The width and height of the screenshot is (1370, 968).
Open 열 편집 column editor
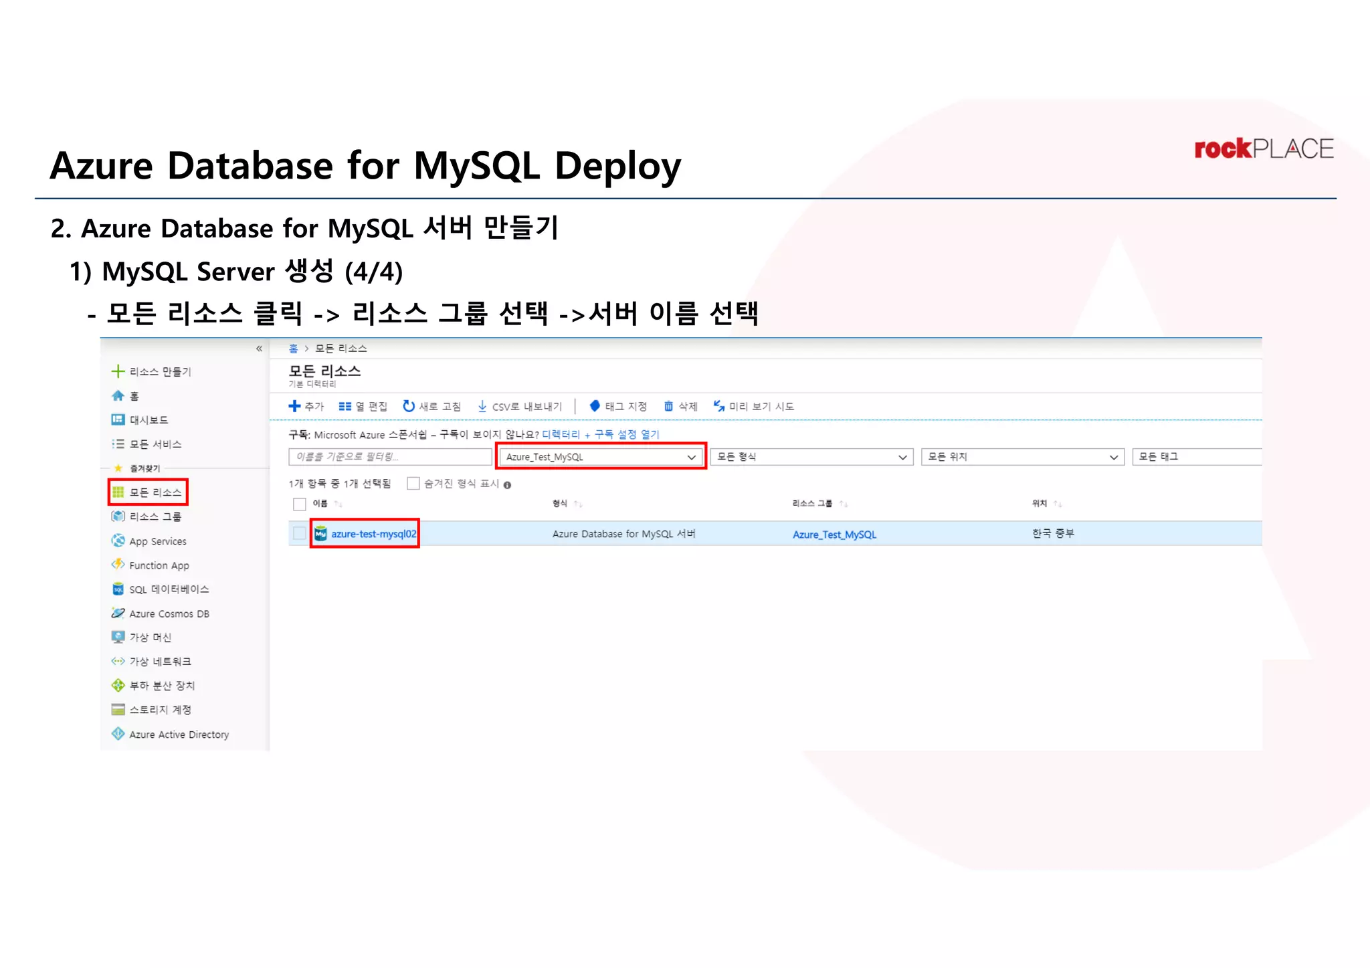pyautogui.click(x=363, y=406)
